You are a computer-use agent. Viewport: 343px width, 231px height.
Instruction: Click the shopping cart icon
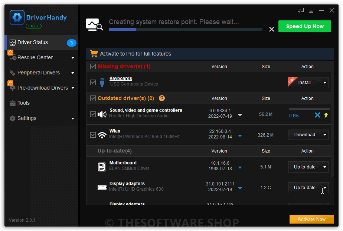point(94,53)
